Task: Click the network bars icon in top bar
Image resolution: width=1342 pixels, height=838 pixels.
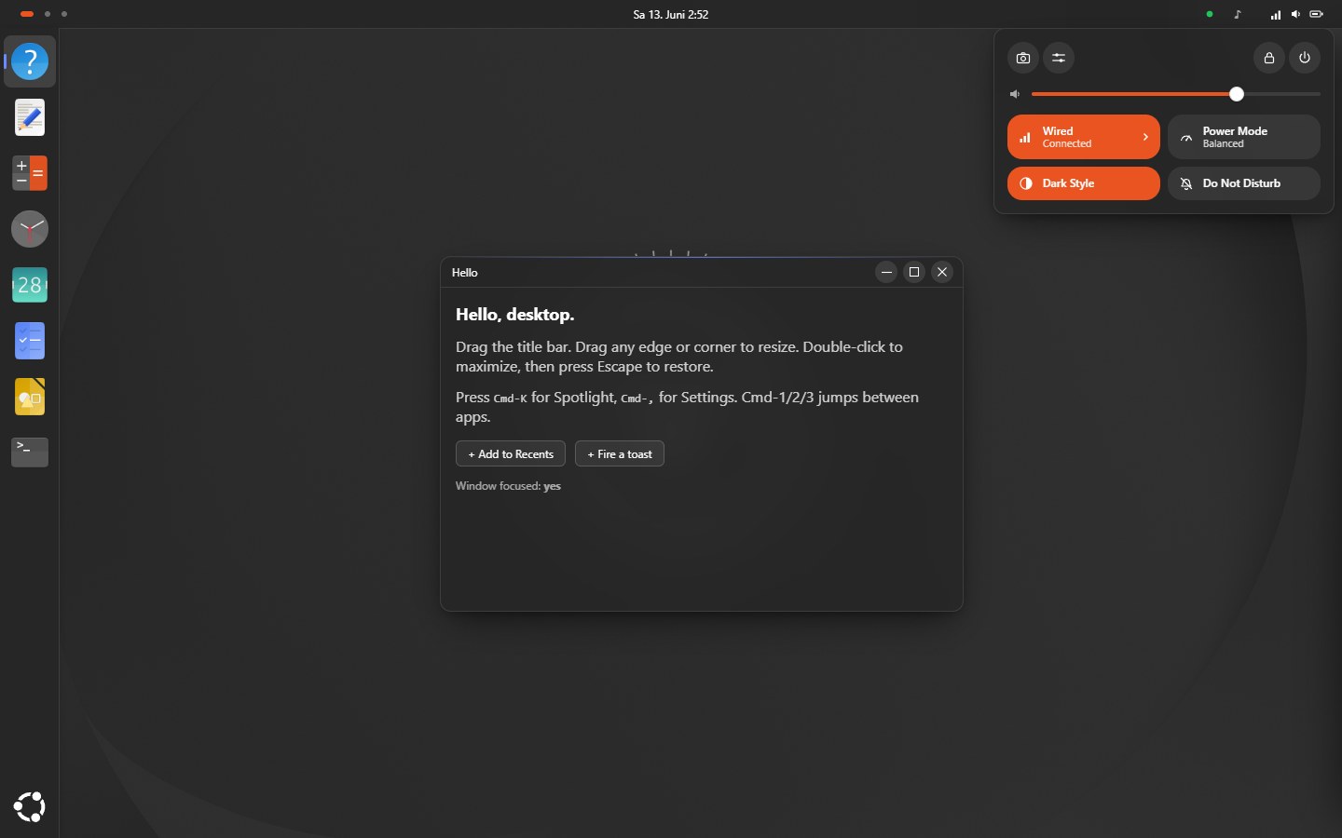Action: [1275, 14]
